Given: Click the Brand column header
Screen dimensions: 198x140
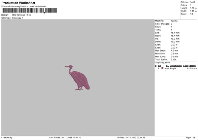Looking at the screenshot, I should (x=193, y=66).
